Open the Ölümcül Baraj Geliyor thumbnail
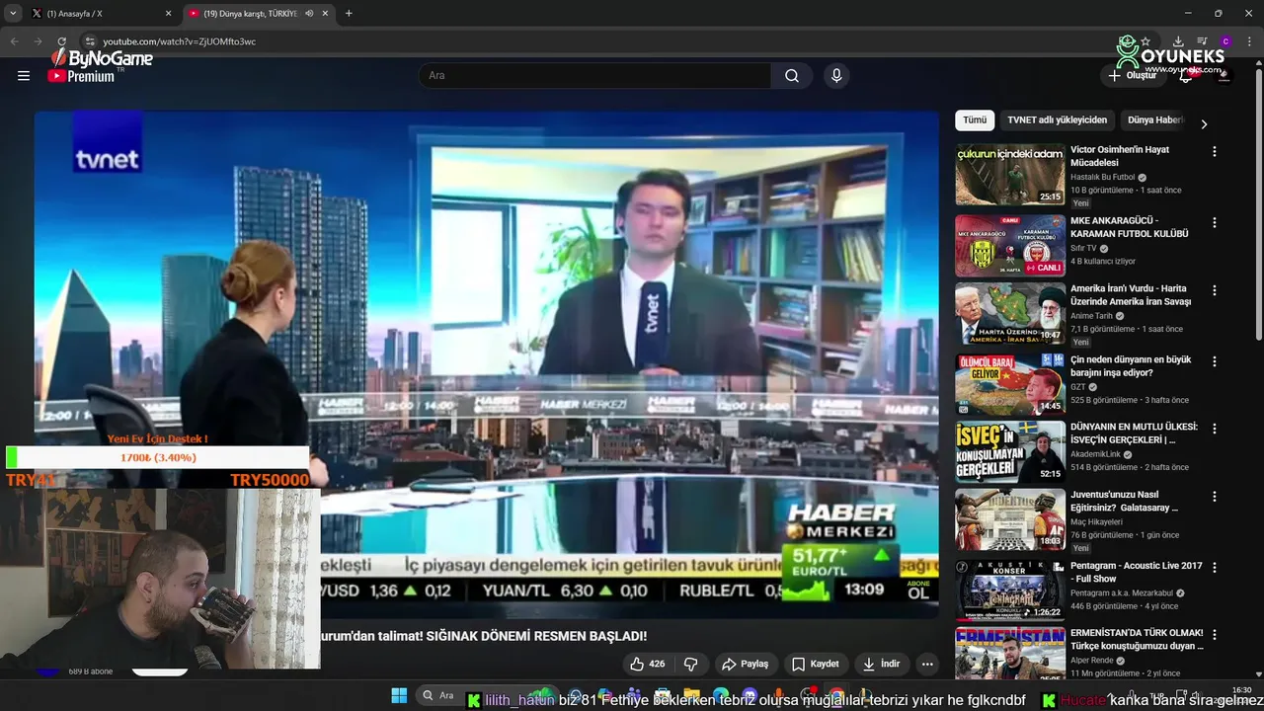1264x711 pixels. (x=1010, y=384)
